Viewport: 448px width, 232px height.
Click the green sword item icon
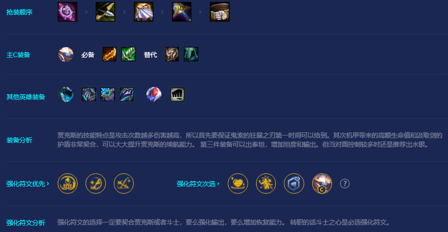[x=128, y=54]
